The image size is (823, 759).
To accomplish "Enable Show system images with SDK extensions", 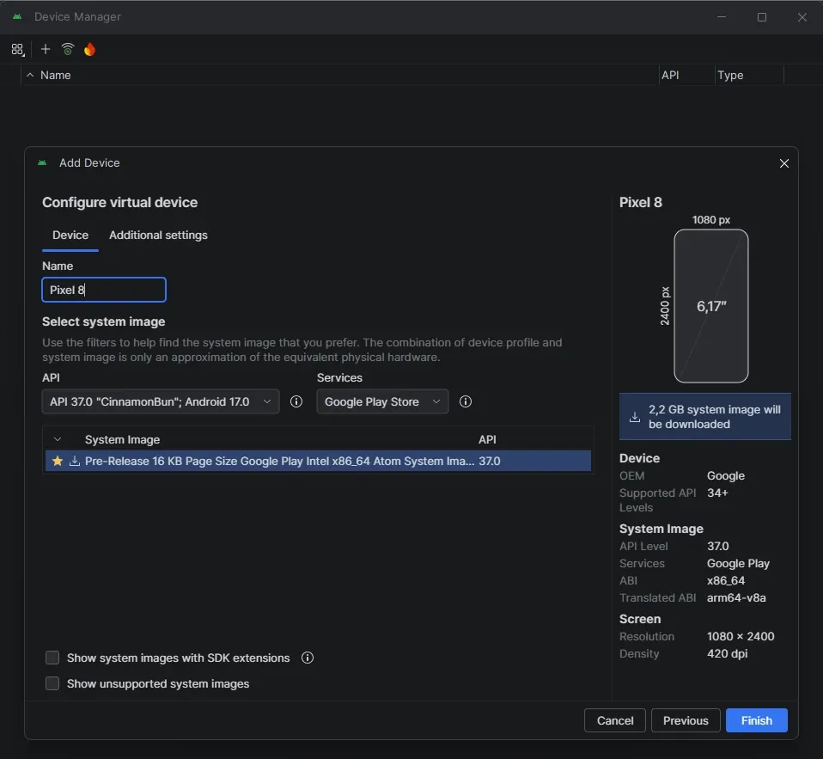I will click(x=52, y=658).
